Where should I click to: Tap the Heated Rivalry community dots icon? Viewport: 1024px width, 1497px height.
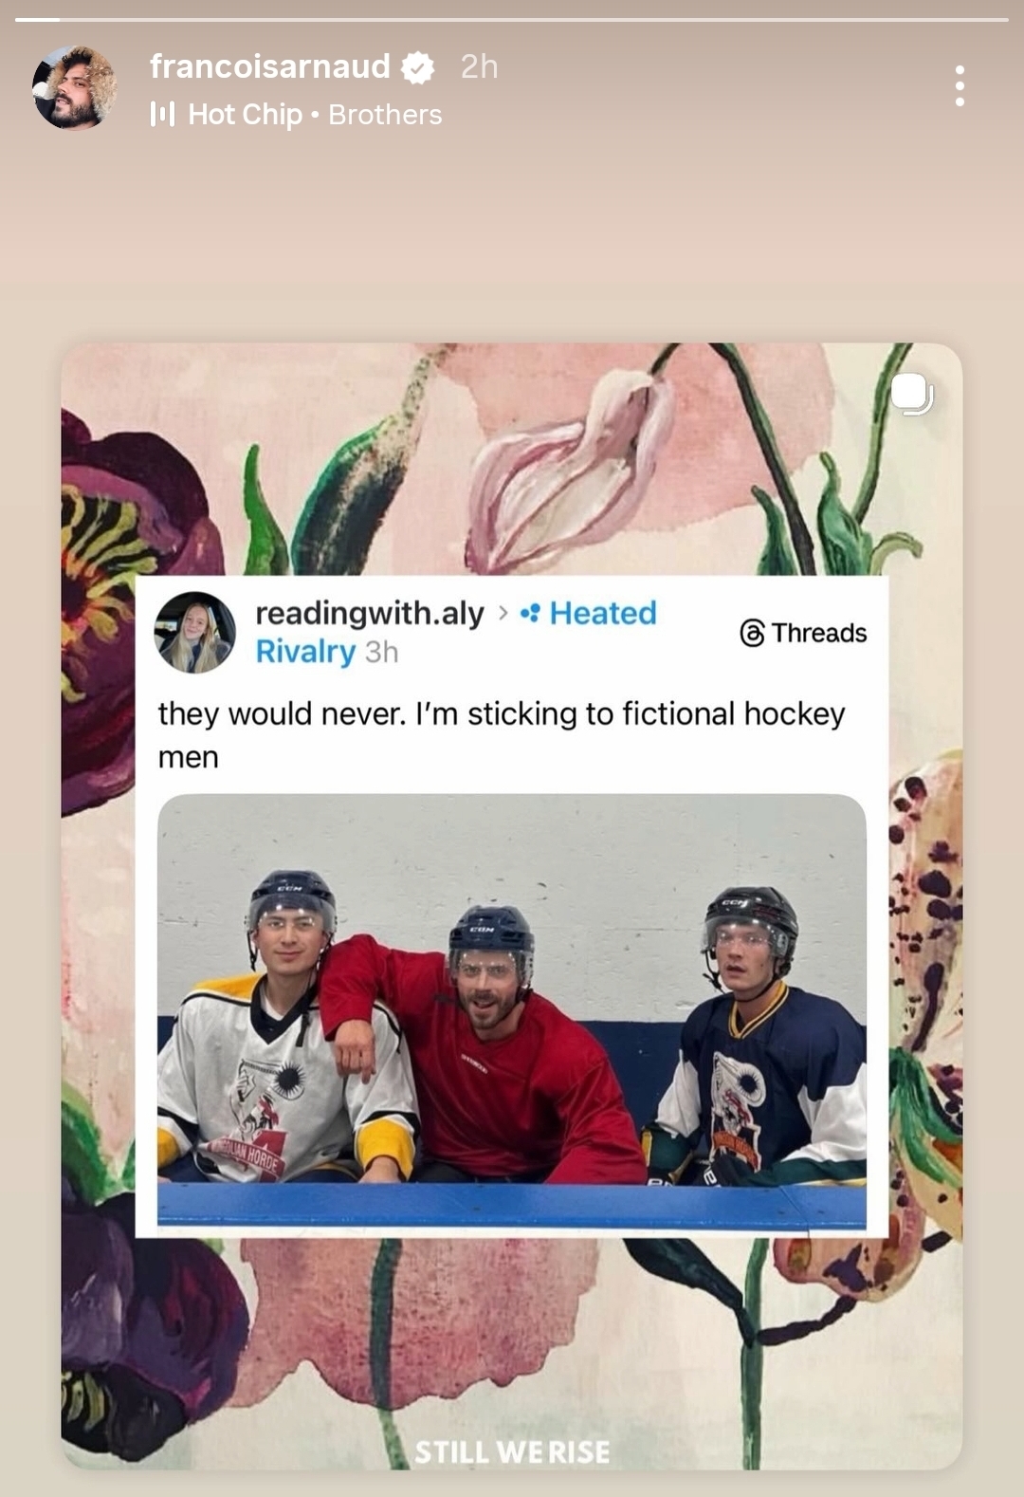(530, 614)
